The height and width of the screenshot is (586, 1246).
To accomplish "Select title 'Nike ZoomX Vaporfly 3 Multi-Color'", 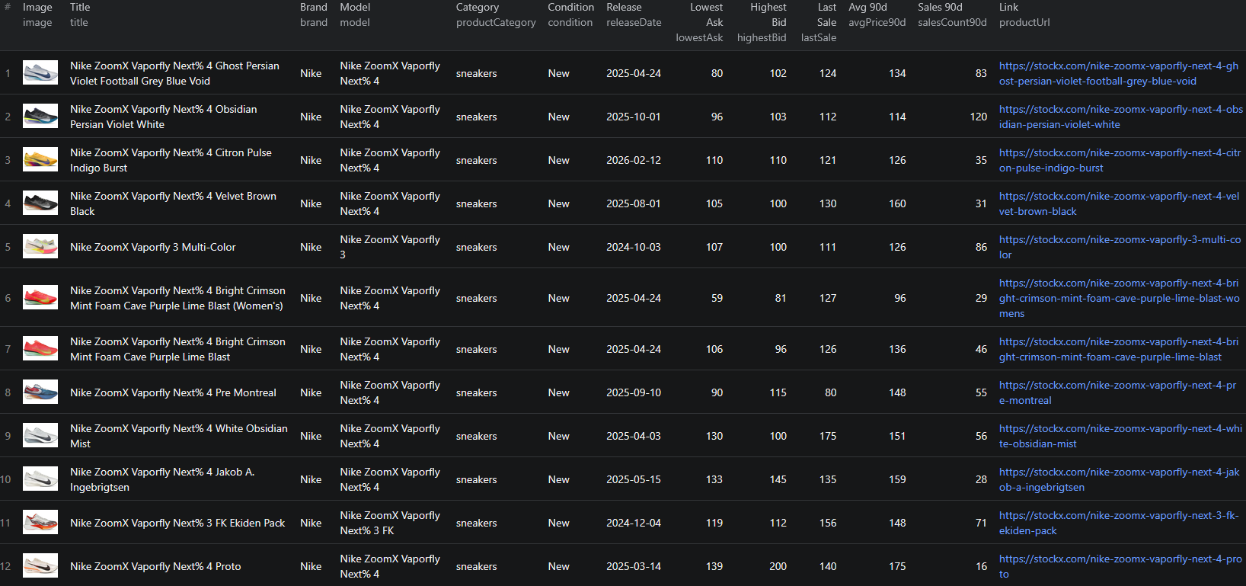I will (153, 247).
